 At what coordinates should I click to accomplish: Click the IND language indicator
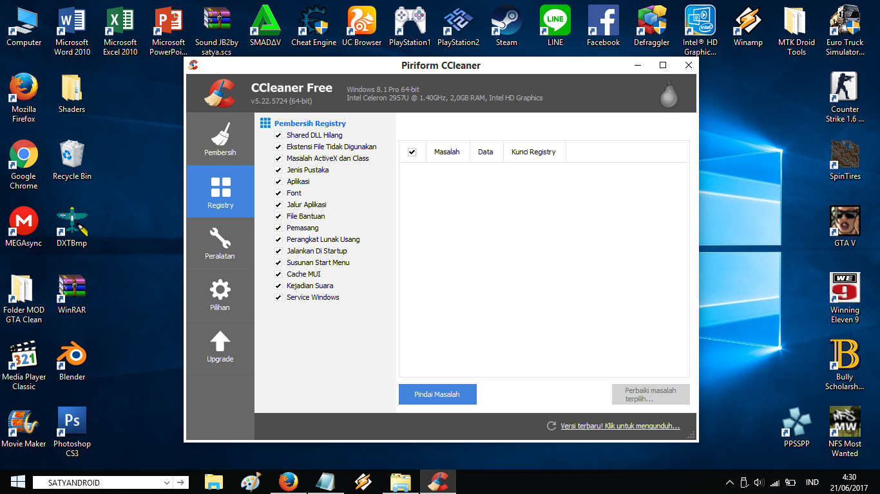tap(812, 482)
